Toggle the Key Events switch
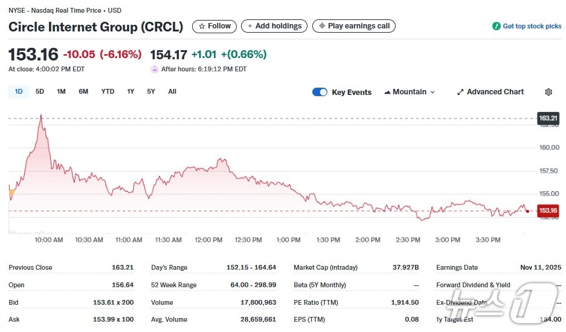The width and height of the screenshot is (566, 332). click(320, 92)
